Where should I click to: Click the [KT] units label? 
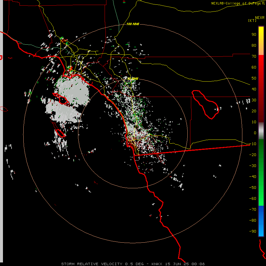pyautogui.click(x=252, y=20)
